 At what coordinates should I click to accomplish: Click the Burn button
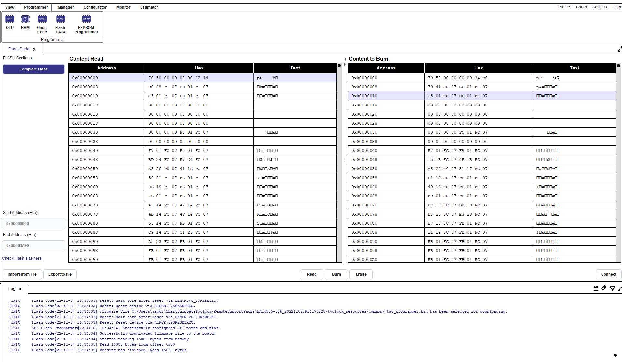[x=336, y=274]
